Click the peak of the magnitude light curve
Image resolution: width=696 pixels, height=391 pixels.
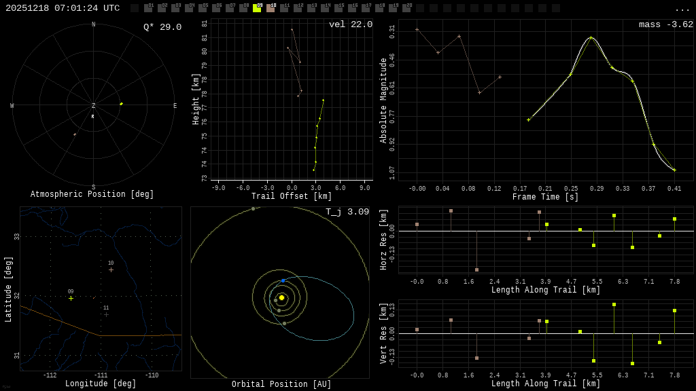point(591,37)
